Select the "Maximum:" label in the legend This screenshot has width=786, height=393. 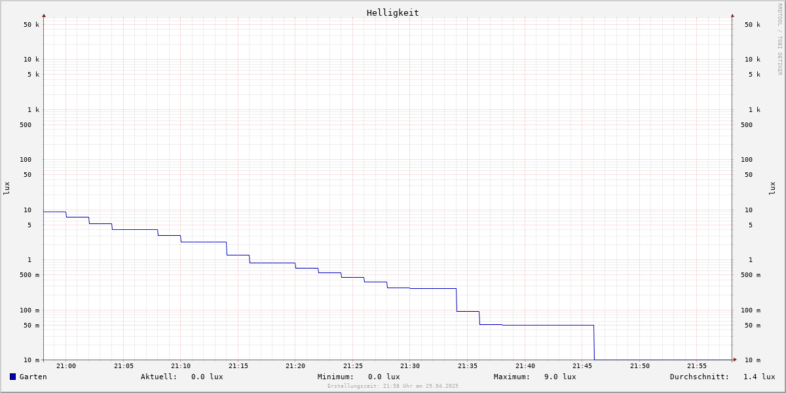click(512, 377)
